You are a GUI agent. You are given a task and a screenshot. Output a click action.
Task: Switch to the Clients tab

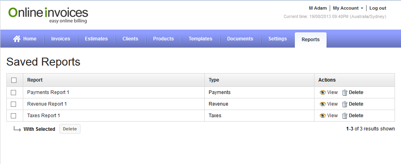pos(130,39)
